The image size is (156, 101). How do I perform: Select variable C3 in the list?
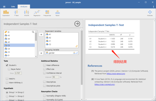coord(19,45)
